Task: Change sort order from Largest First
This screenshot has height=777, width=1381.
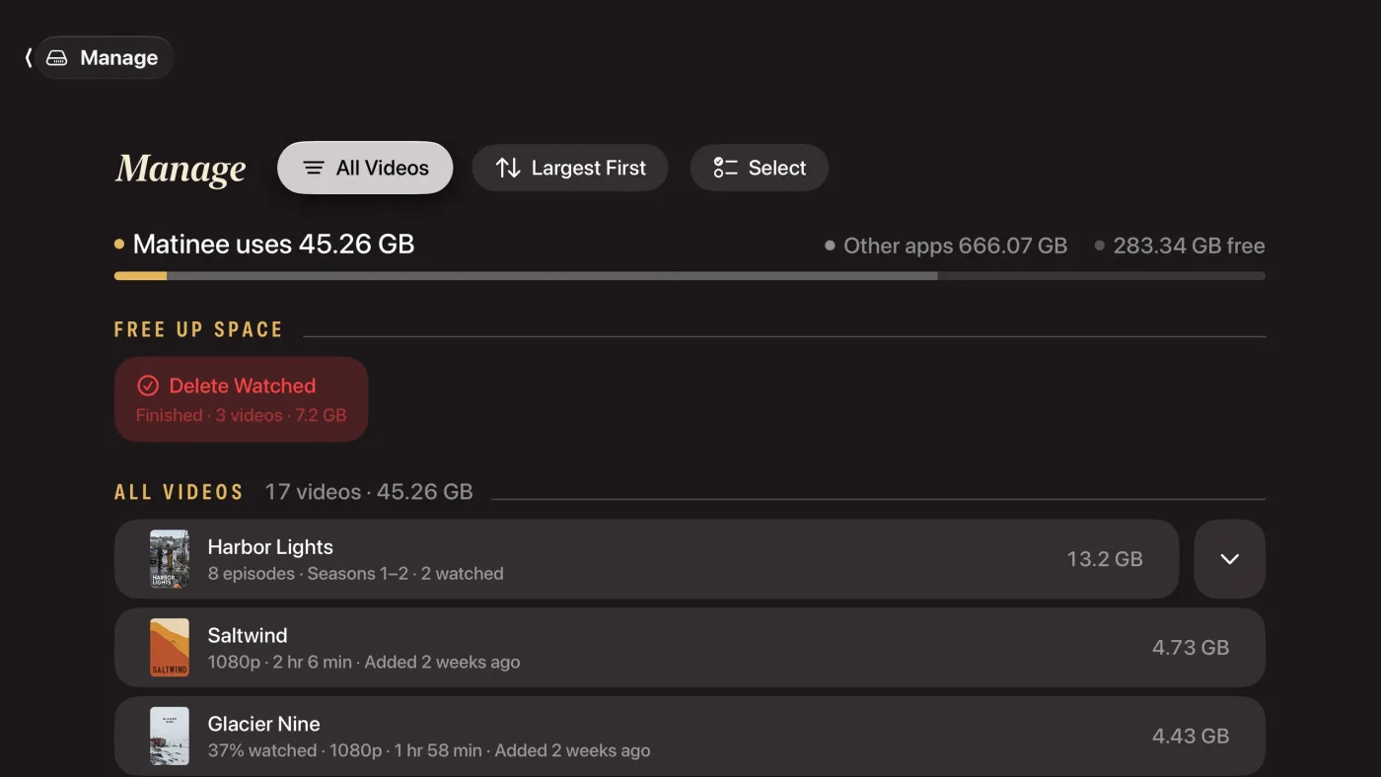Action: click(570, 168)
